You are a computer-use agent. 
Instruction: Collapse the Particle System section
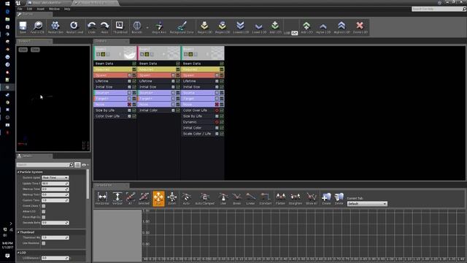coord(18,172)
